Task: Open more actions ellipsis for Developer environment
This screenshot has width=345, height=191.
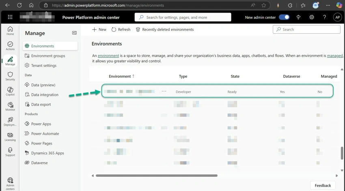Action: [x=164, y=91]
